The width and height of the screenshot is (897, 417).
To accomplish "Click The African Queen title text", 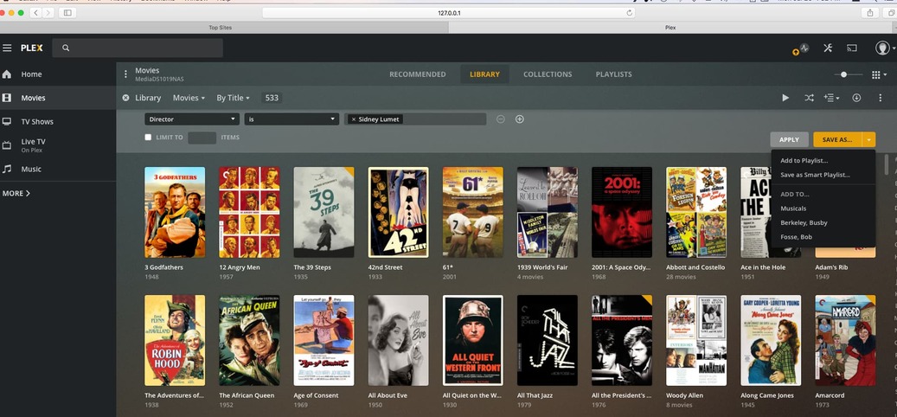I will point(247,395).
